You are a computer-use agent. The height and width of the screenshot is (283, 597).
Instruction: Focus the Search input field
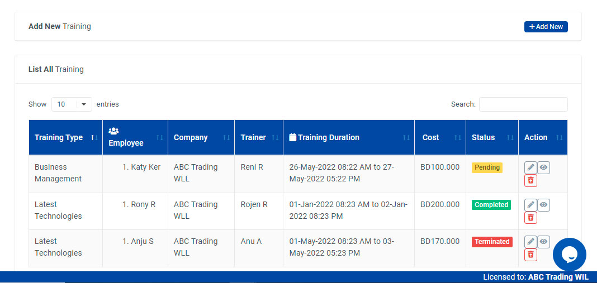[523, 104]
